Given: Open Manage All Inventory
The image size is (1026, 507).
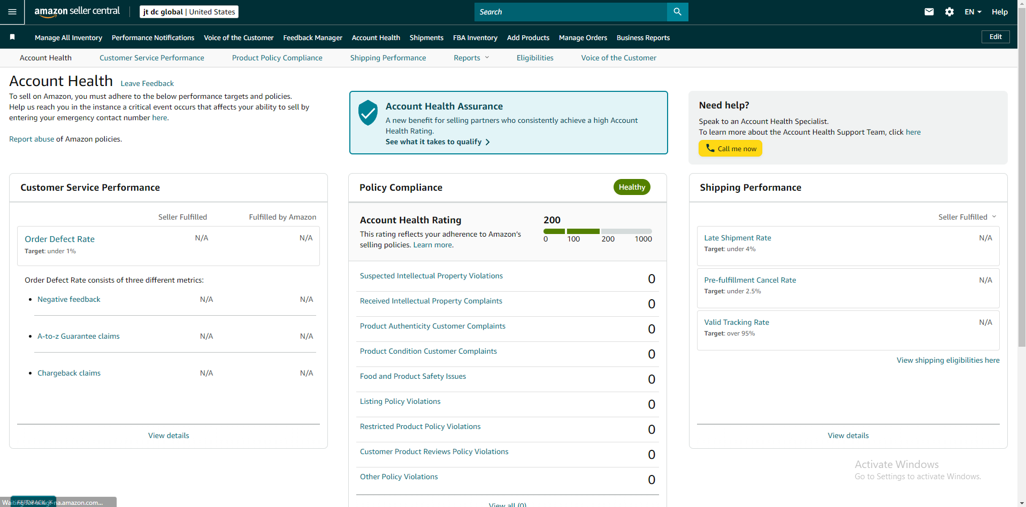Looking at the screenshot, I should 68,37.
